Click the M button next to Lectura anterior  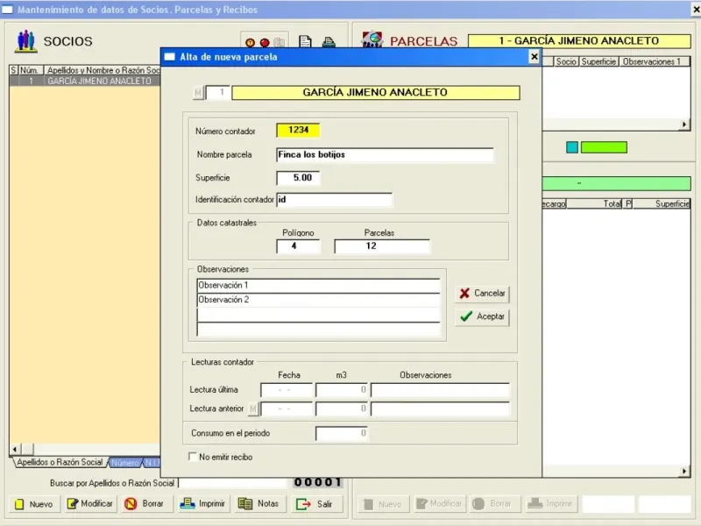pyautogui.click(x=253, y=409)
